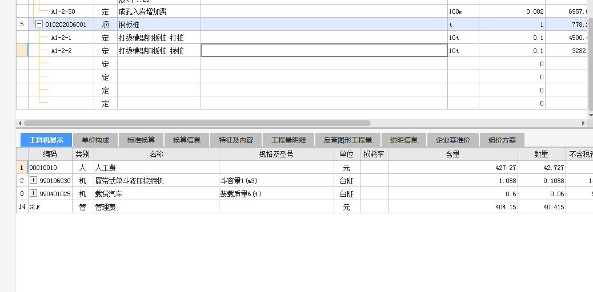
Task: Switch to the 单价构成 tab
Action: (x=95, y=140)
